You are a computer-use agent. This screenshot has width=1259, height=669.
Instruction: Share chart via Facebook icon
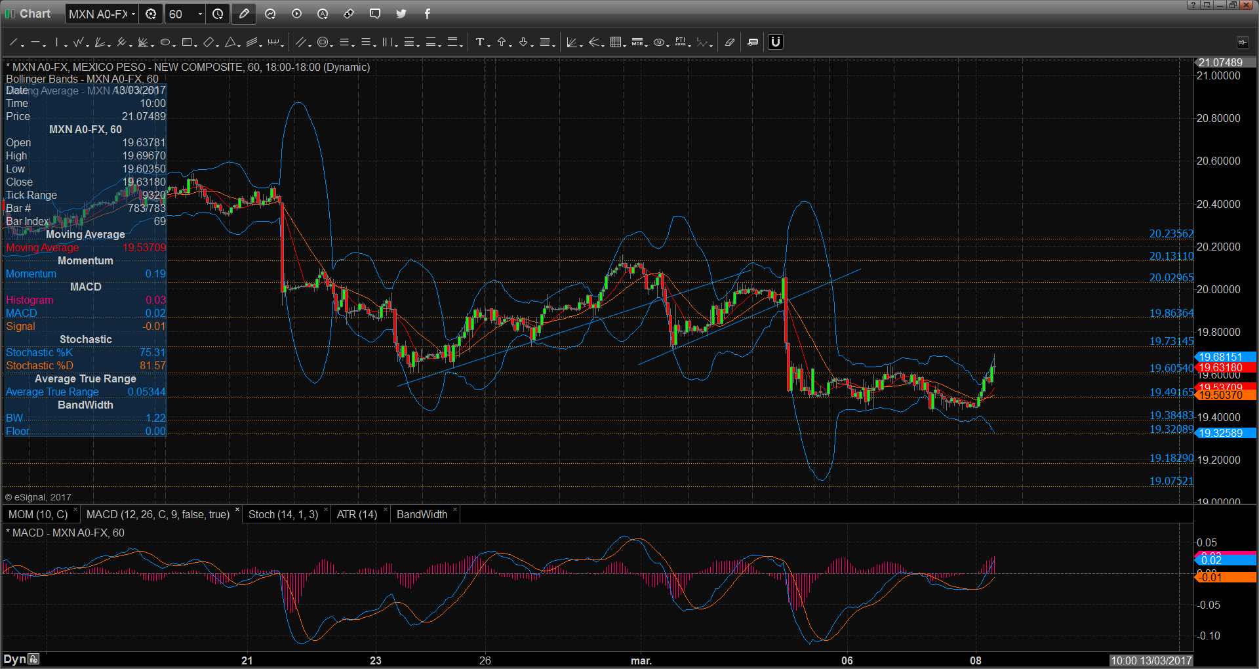coord(428,14)
